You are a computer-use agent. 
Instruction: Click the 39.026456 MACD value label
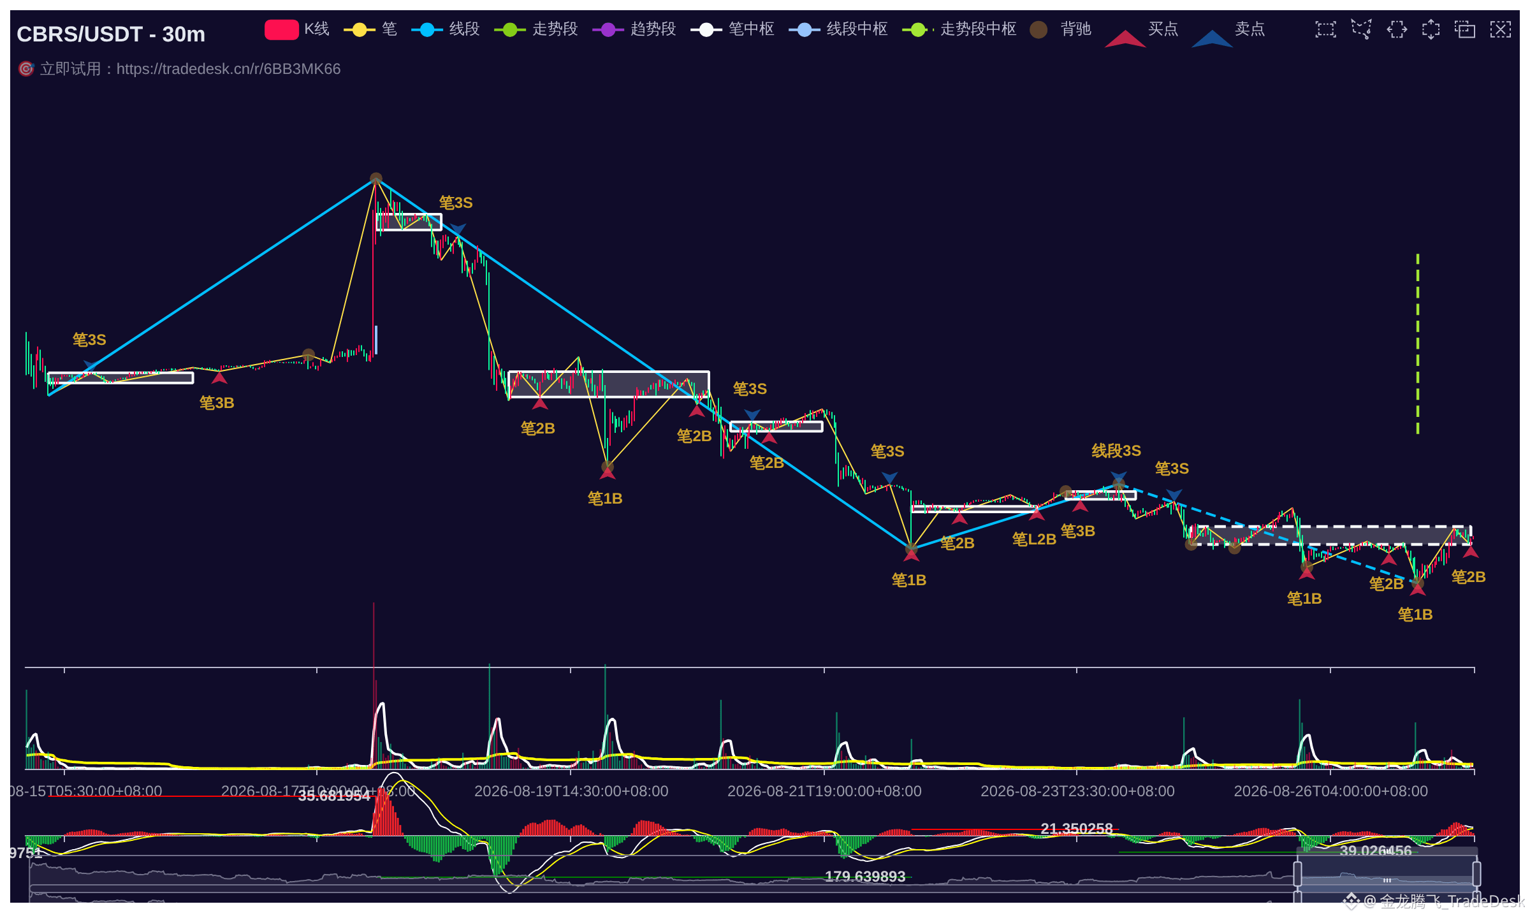1376,851
